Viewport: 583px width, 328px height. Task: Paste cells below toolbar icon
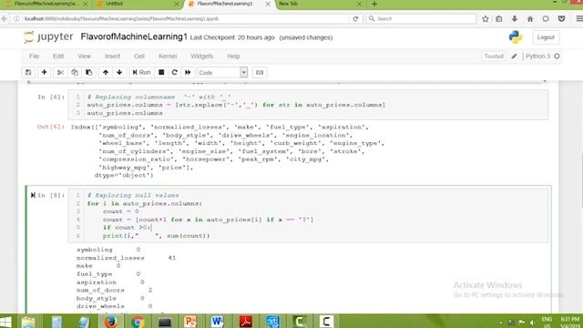89,73
